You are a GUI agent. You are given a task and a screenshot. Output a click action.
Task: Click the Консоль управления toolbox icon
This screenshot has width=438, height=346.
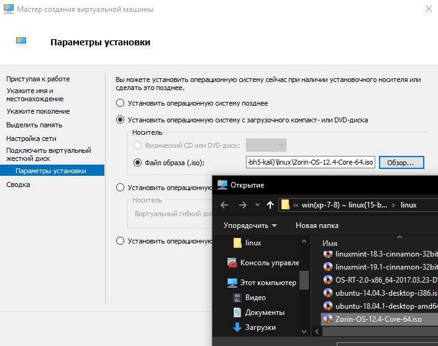pos(232,263)
